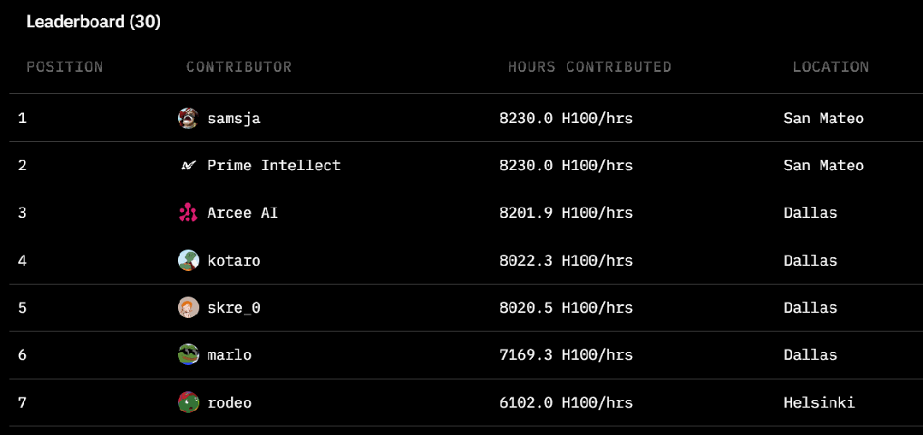Click skre_0's Dallas location cell
Screen dimensions: 923x435
pyautogui.click(x=810, y=308)
